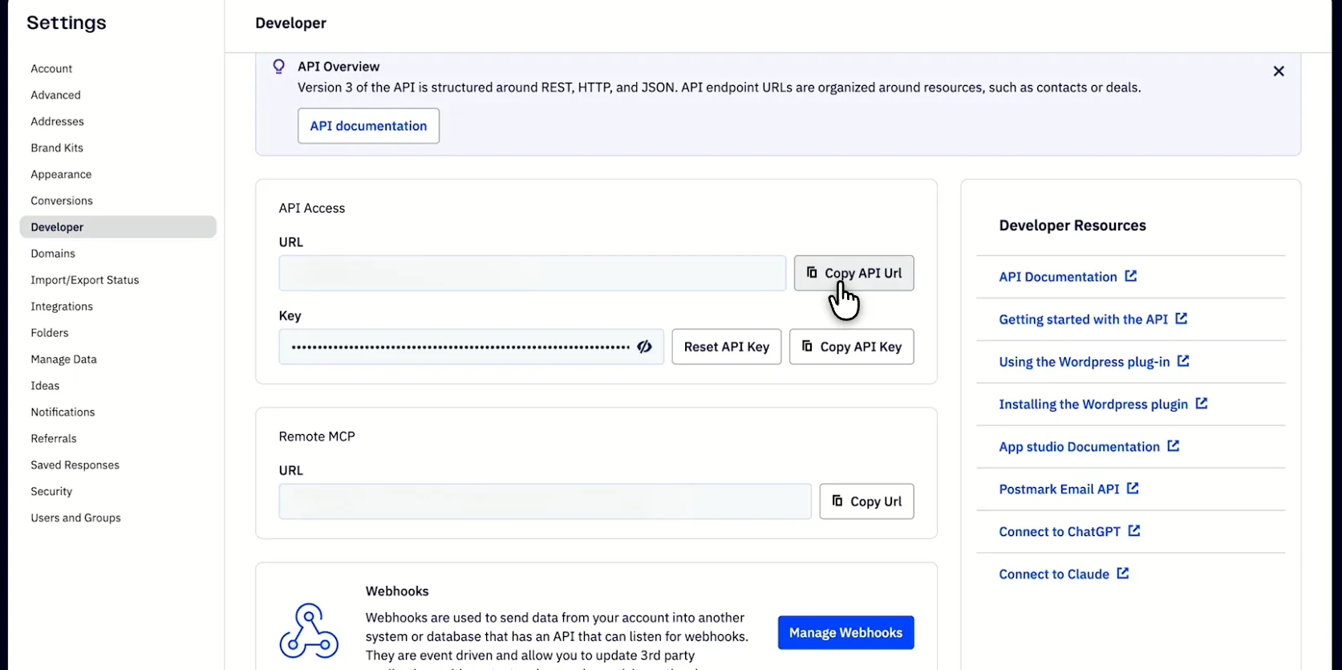Open Appearance settings
Image resolution: width=1342 pixels, height=670 pixels.
point(61,175)
